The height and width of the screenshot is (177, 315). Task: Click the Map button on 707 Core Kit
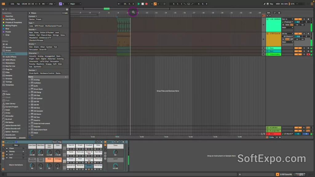click(60, 142)
